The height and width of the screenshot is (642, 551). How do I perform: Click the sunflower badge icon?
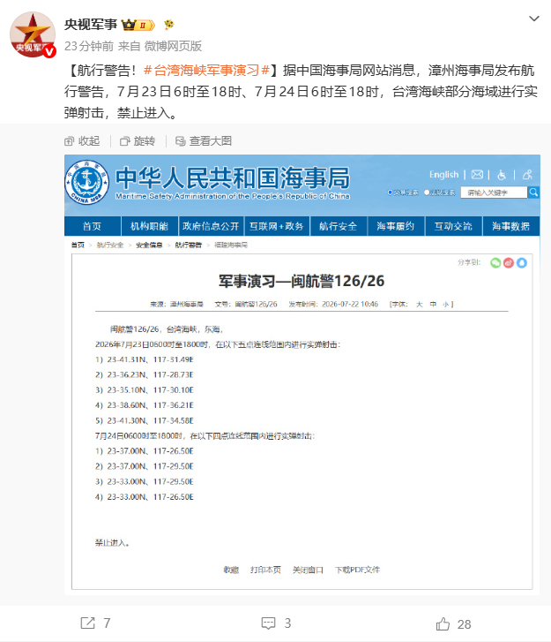click(x=168, y=25)
